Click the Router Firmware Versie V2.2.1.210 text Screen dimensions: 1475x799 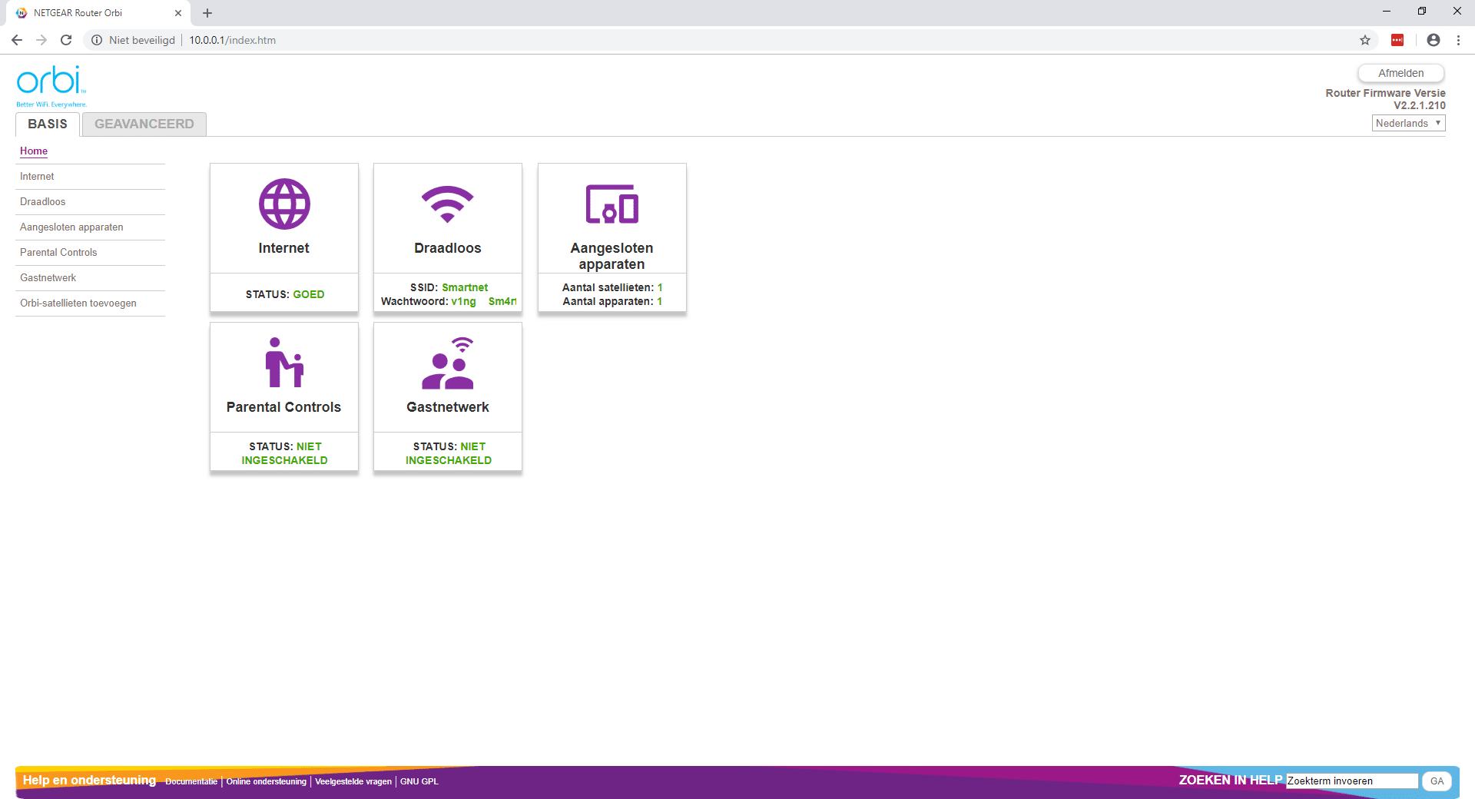pyautogui.click(x=1385, y=99)
